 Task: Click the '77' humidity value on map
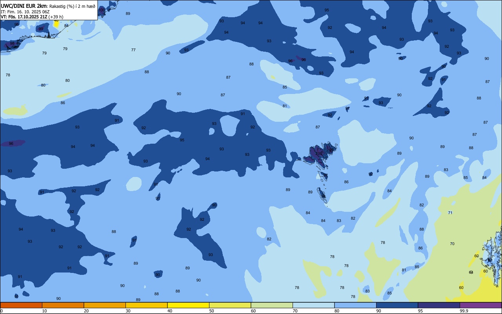133,50
